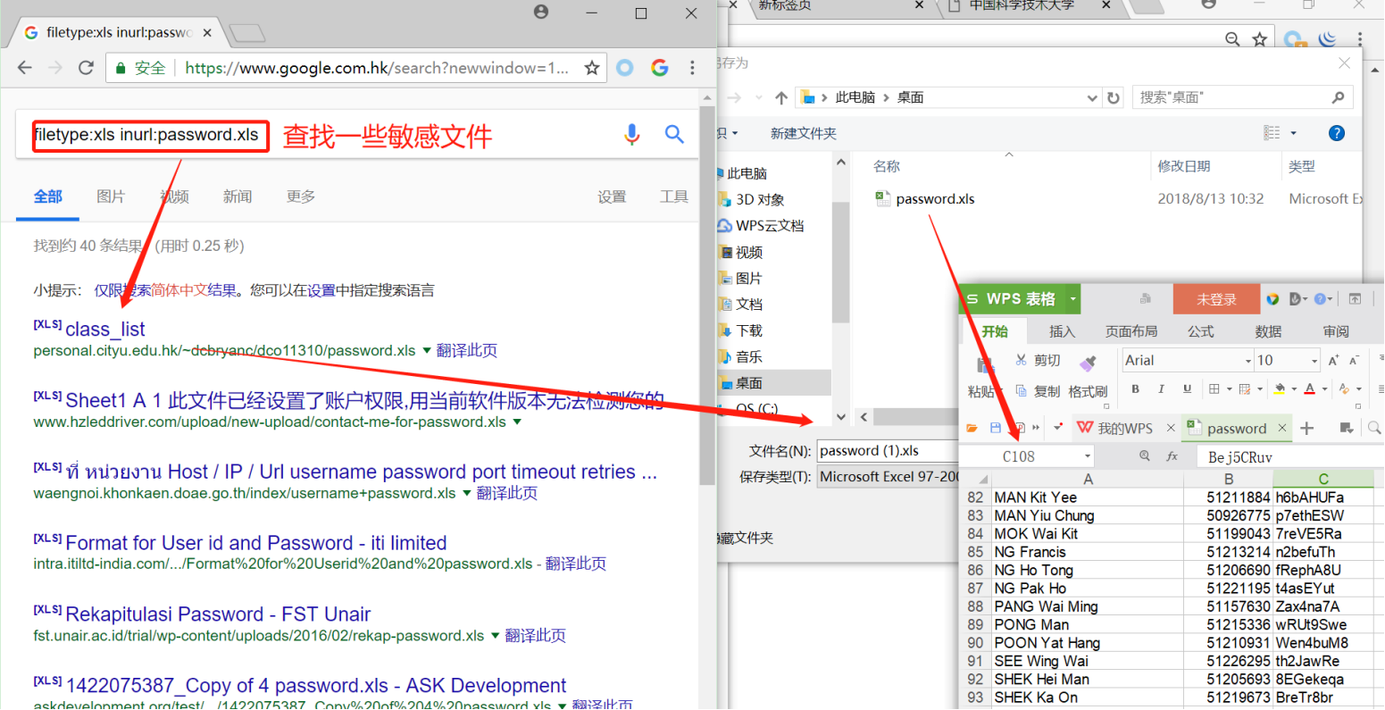This screenshot has width=1385, height=710.
Task: Click the 未登录 login button in WPS
Action: 1216,299
